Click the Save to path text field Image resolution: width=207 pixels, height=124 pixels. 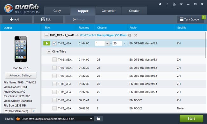click(x=54, y=119)
